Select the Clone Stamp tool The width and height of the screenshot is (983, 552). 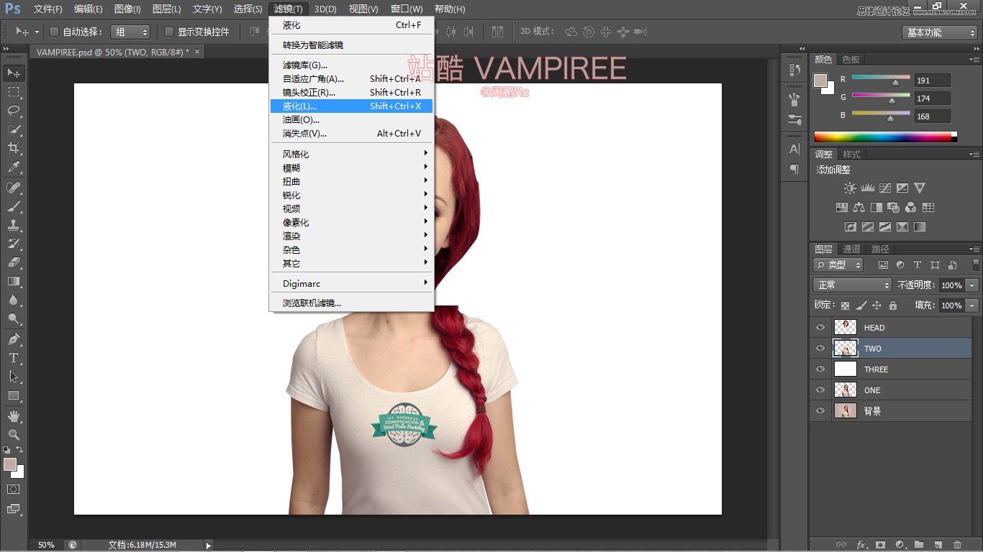(14, 225)
